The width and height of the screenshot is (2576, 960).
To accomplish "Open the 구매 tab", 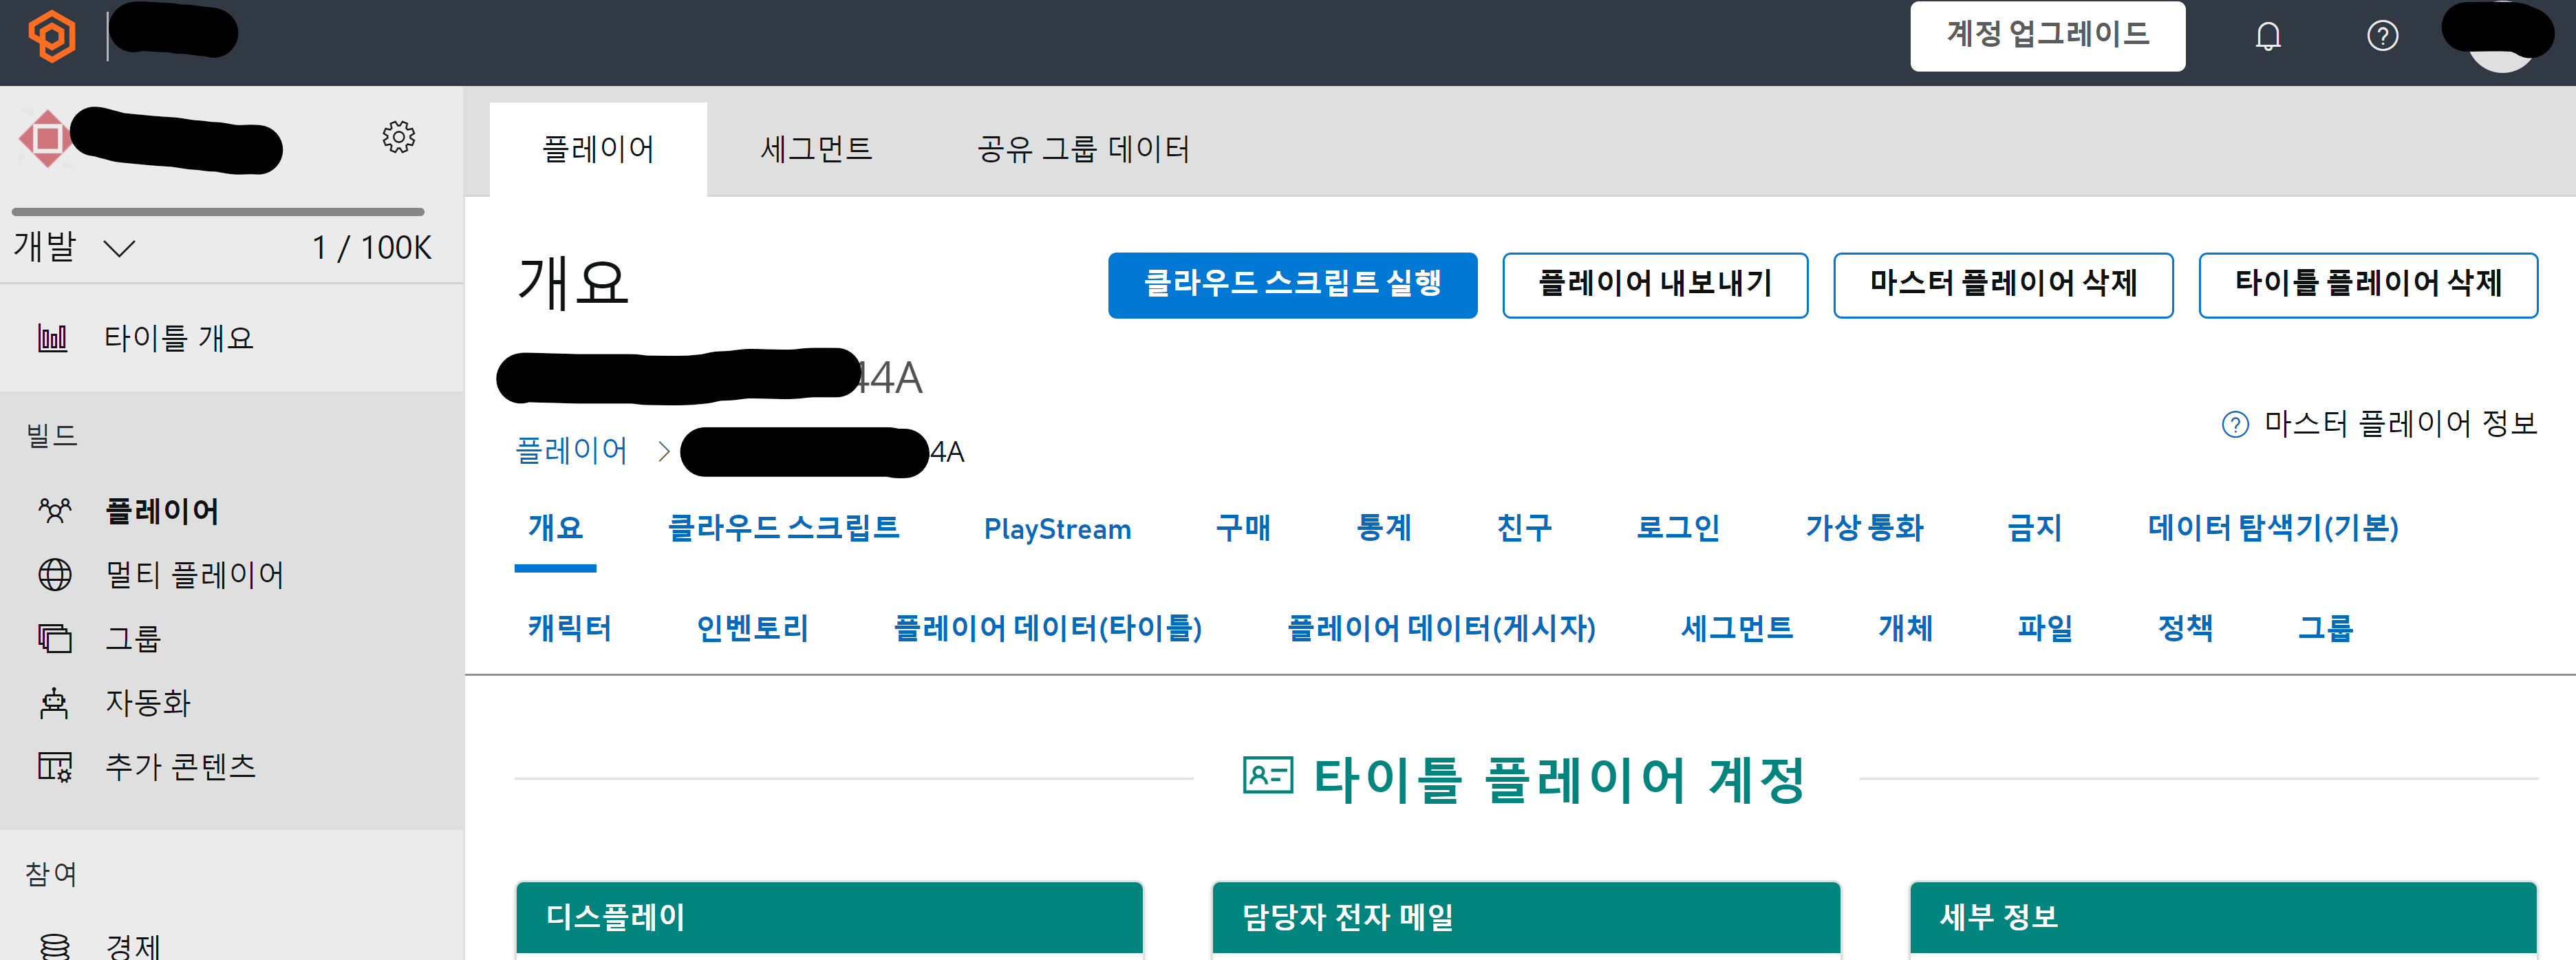I will point(1243,528).
